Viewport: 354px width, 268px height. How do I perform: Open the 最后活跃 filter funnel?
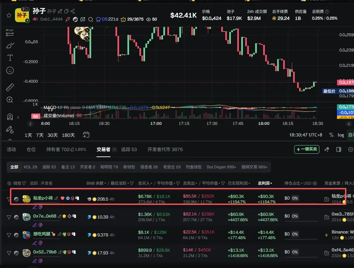coord(132,183)
